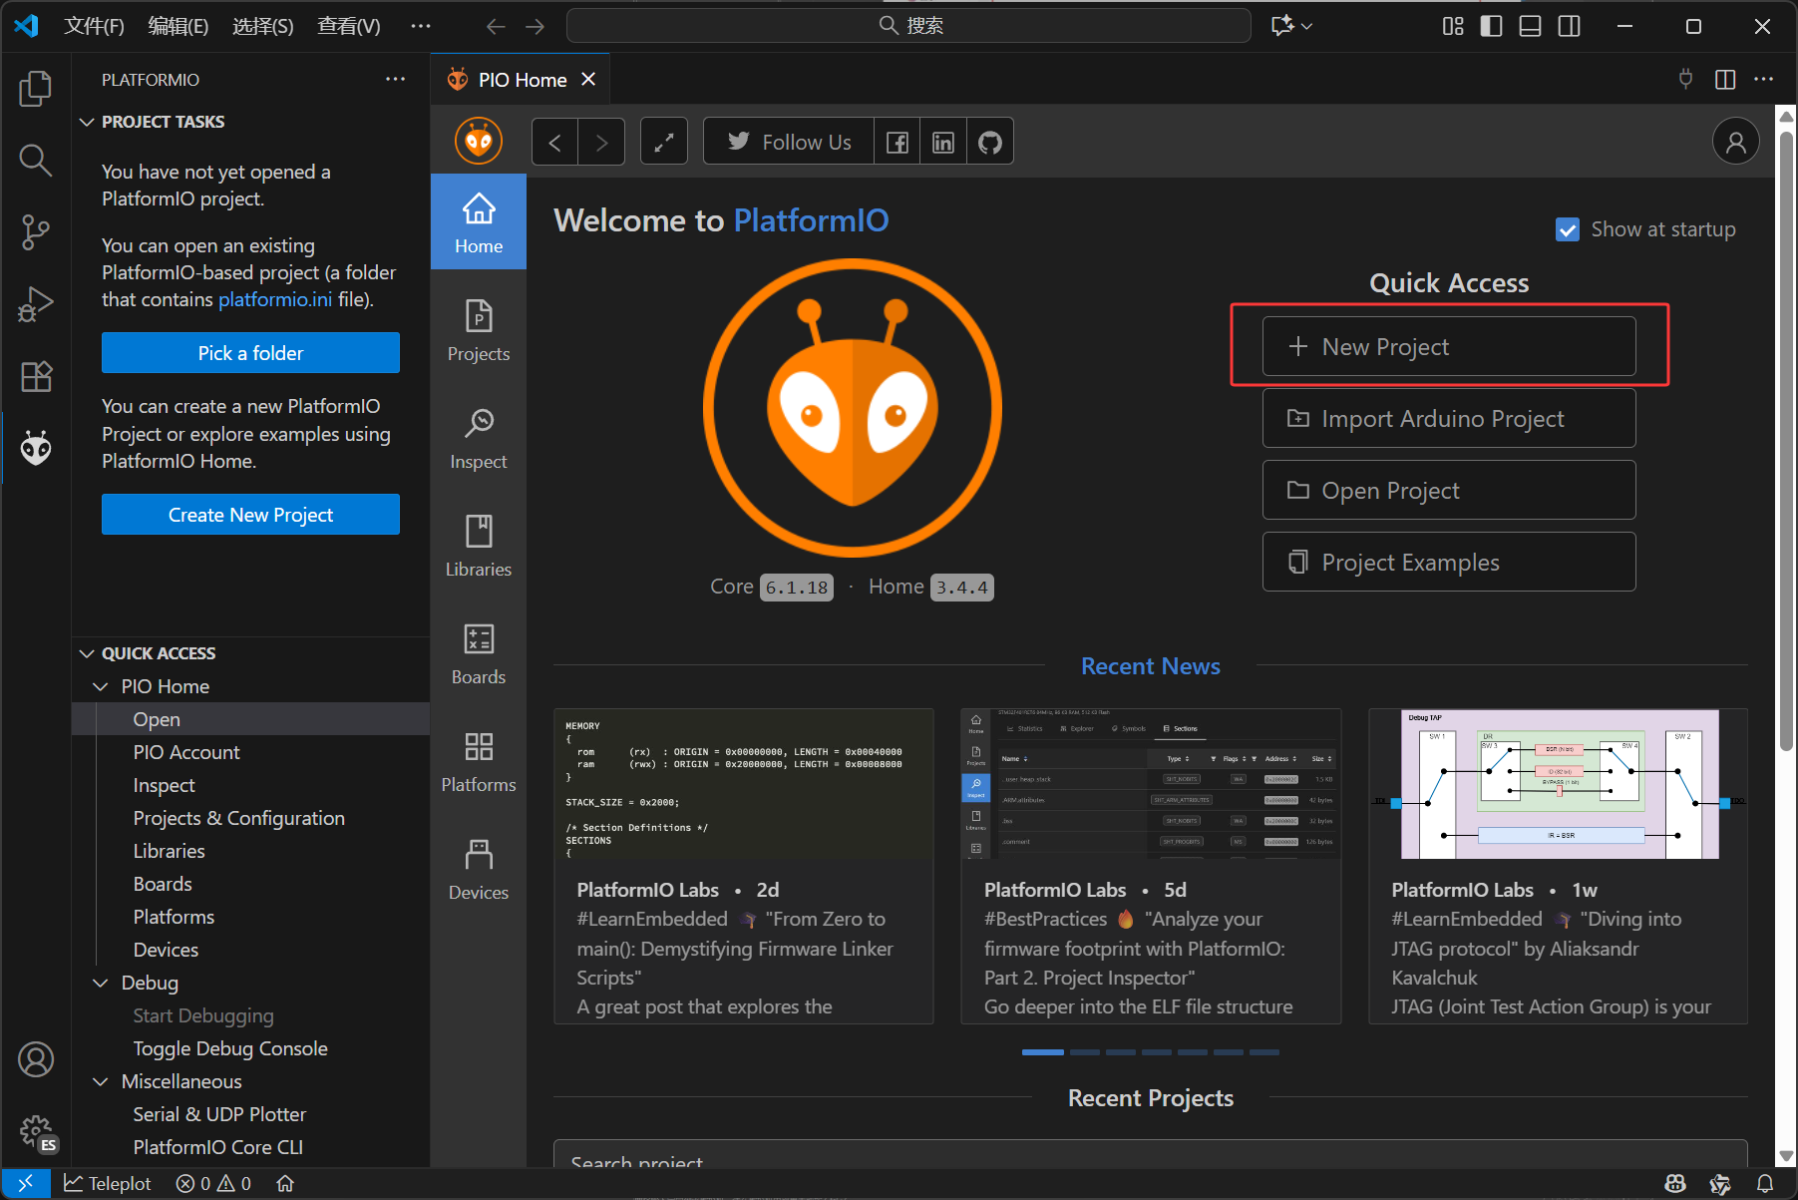Open the 文件(F) menu
Viewport: 1798px width, 1200px height.
[x=95, y=26]
